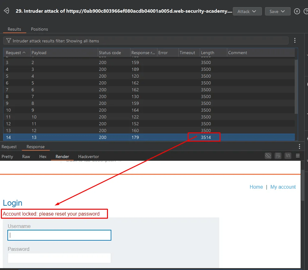308x270 pixels.
Task: Switch to the Raw response view
Action: pyautogui.click(x=26, y=156)
